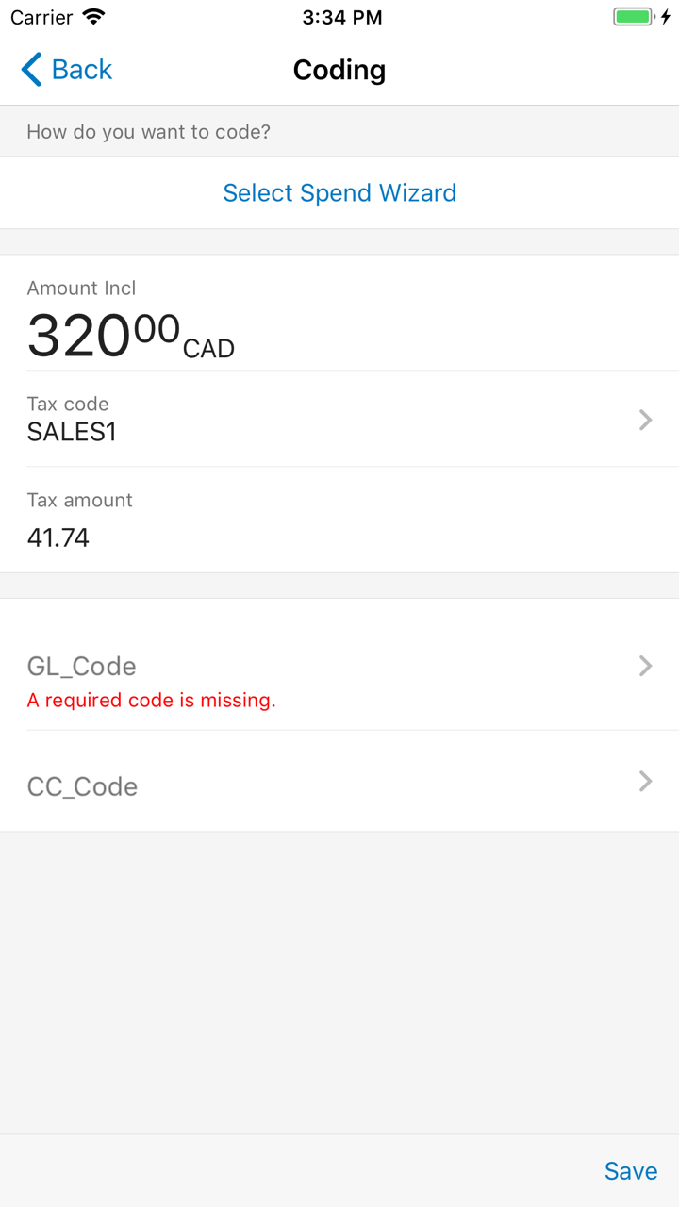Tap the Back text label
The height and width of the screenshot is (1207, 679).
[x=82, y=70]
